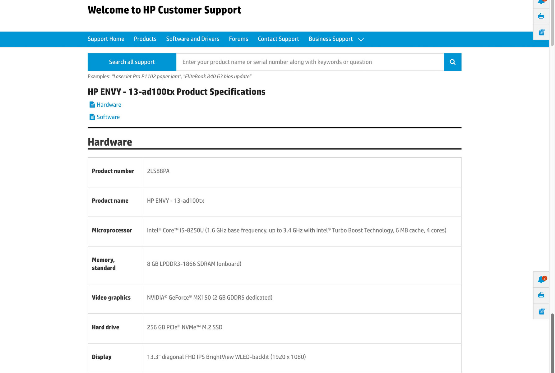Screen dimensions: 555x373
Task: Click the upper printer icon near navbar
Action: click(x=541, y=16)
